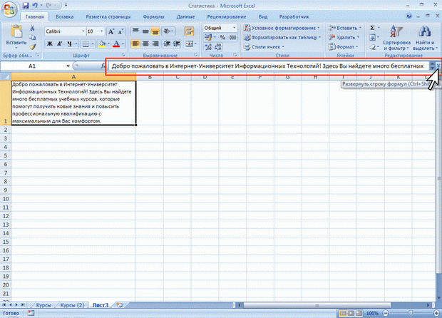Decrease indent
This screenshot has width=442, height=318.
pyautogui.click(x=167, y=43)
